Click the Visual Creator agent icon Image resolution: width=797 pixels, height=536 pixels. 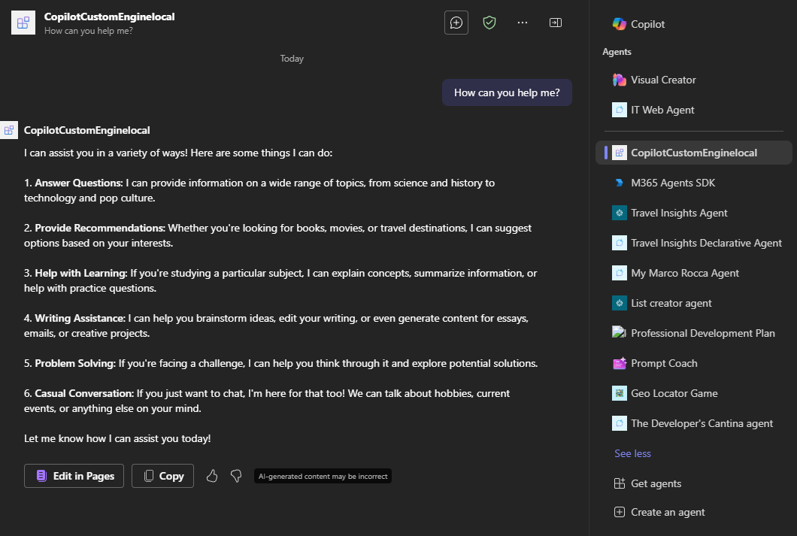point(619,80)
